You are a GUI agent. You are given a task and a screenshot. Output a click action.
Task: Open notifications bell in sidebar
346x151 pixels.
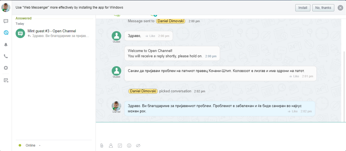click(6, 44)
